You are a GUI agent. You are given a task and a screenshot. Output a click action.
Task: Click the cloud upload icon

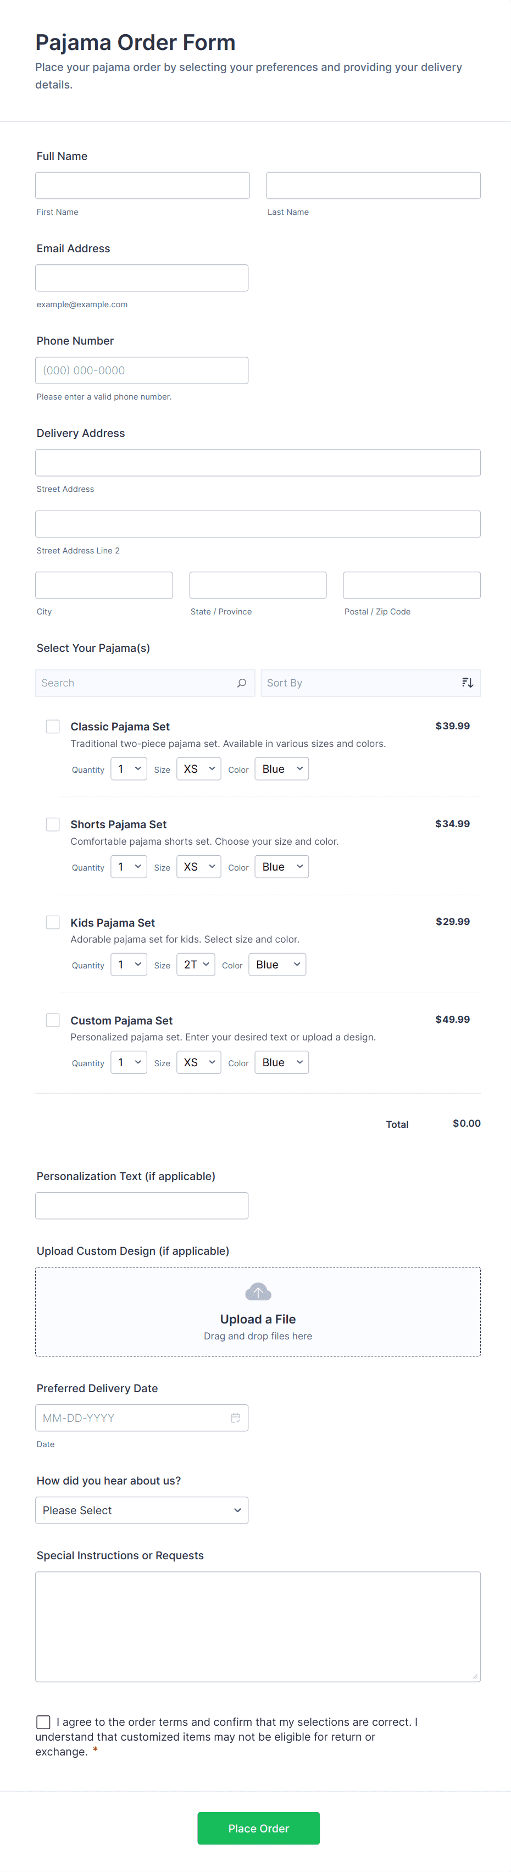coord(258,1292)
